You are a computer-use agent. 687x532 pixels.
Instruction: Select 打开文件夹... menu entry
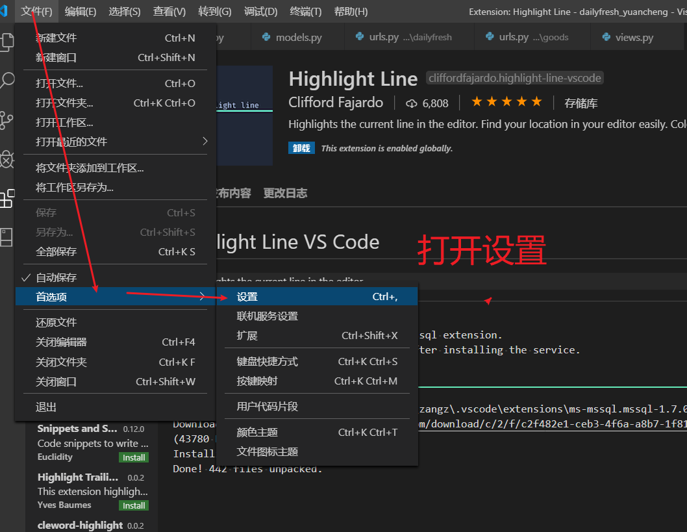(116, 103)
